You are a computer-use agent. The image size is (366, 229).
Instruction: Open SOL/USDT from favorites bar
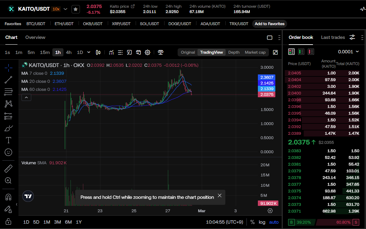coord(149,24)
